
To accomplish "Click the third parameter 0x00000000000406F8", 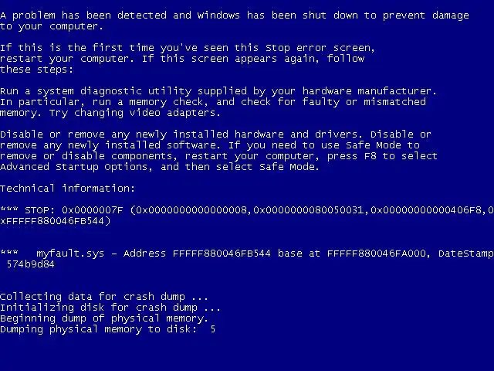I will click(x=426, y=210).
